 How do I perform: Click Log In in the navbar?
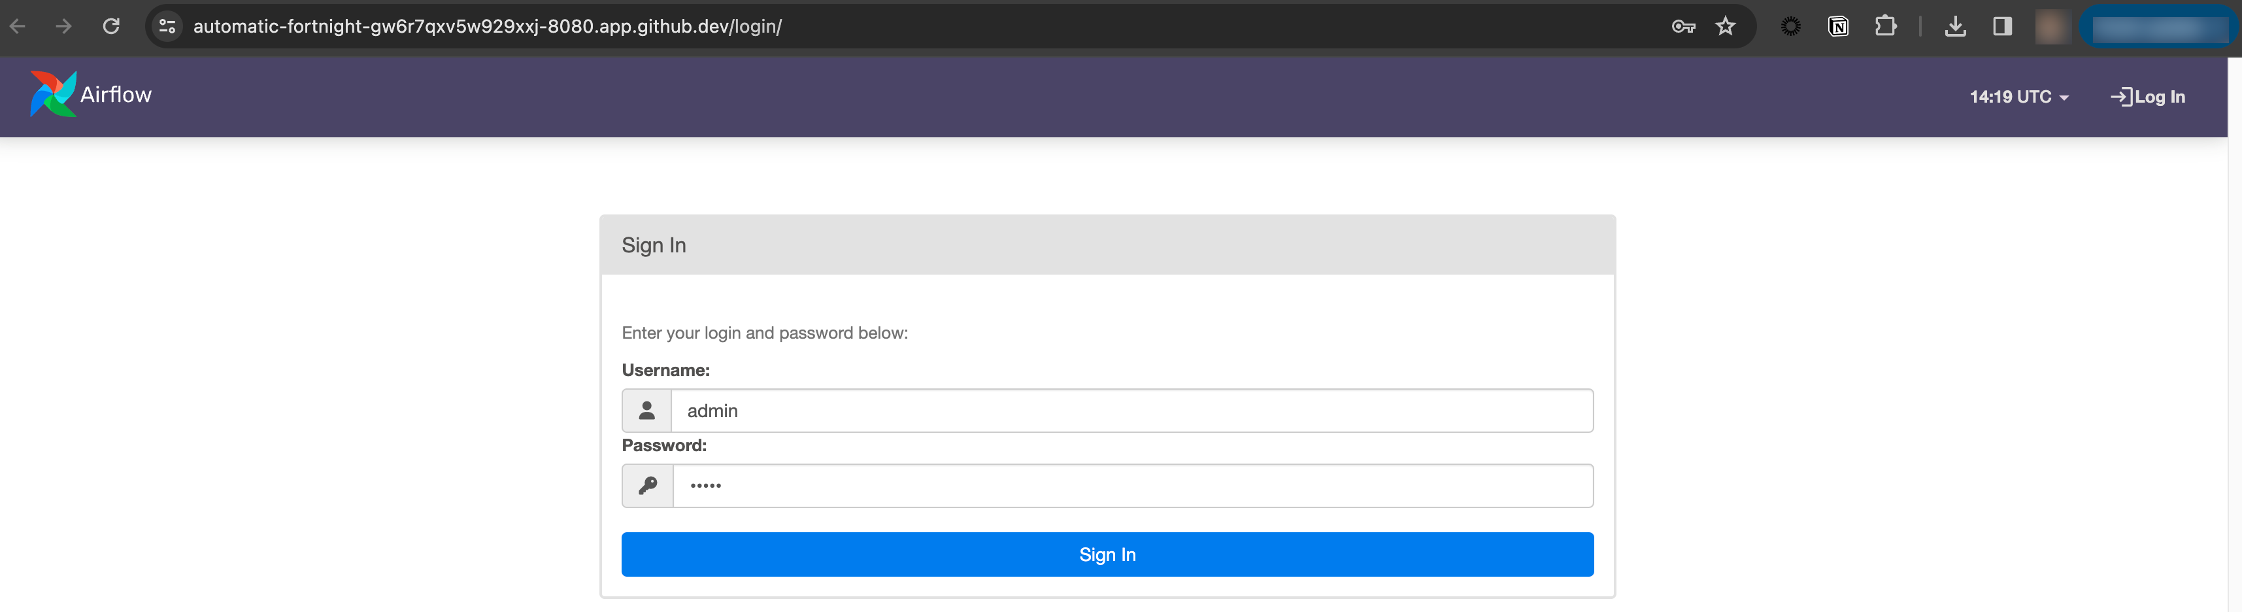[2148, 97]
